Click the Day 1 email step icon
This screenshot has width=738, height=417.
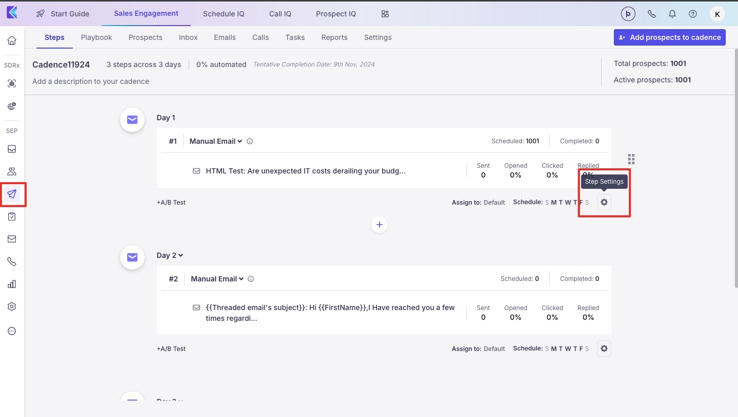point(132,120)
